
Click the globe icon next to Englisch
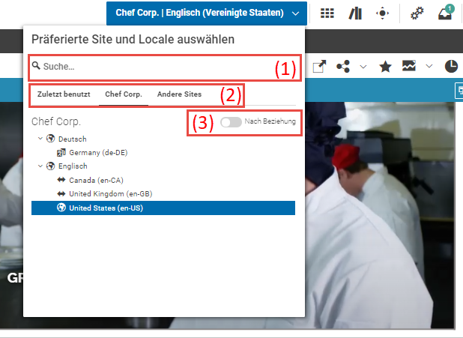pos(50,166)
